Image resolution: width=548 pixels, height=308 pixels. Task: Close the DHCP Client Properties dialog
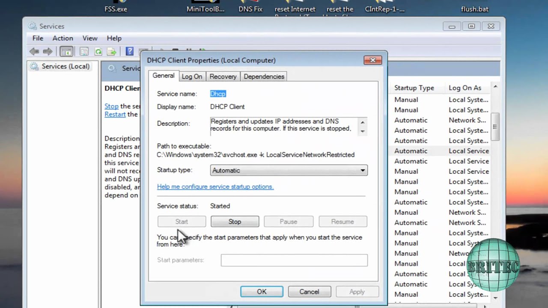[x=372, y=60]
